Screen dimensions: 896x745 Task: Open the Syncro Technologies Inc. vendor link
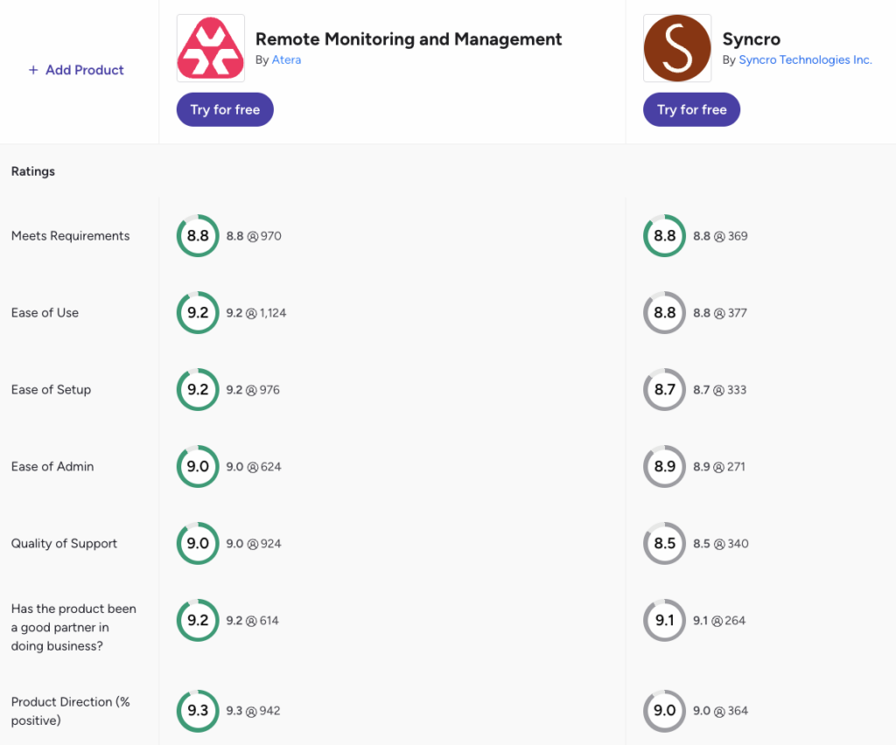point(805,60)
